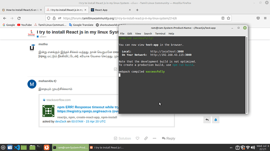Switch to the React App tab
Image resolution: width=270 pixels, height=151 pixels.
coord(111,10)
